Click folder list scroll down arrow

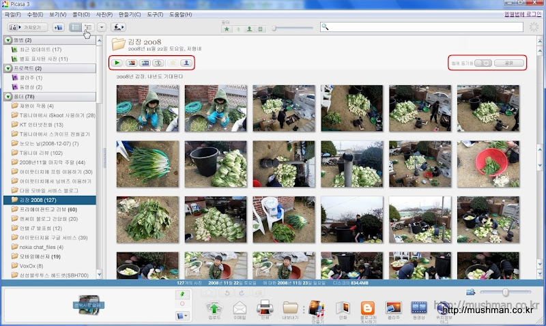click(99, 274)
